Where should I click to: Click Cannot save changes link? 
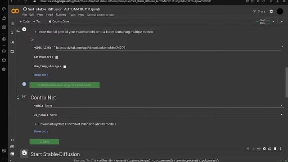[x=100, y=15]
